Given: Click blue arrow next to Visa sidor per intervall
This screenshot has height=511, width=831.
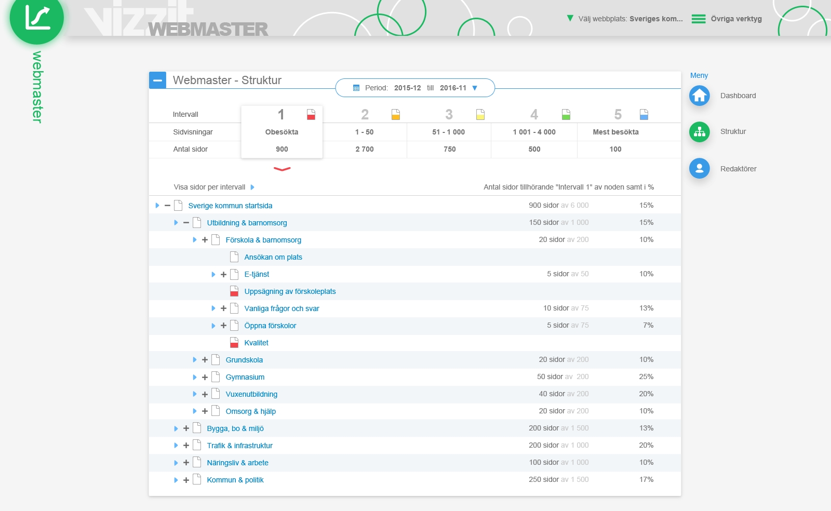Looking at the screenshot, I should tap(252, 187).
